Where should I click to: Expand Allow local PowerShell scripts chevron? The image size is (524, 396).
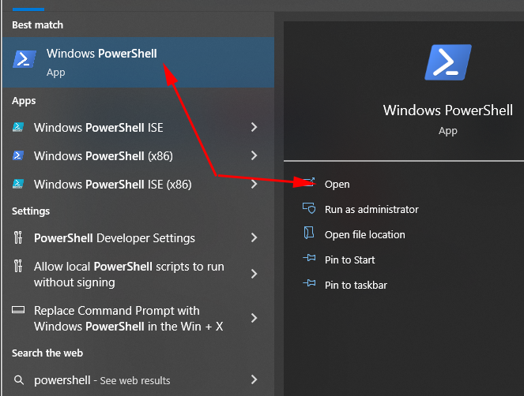pyautogui.click(x=254, y=274)
